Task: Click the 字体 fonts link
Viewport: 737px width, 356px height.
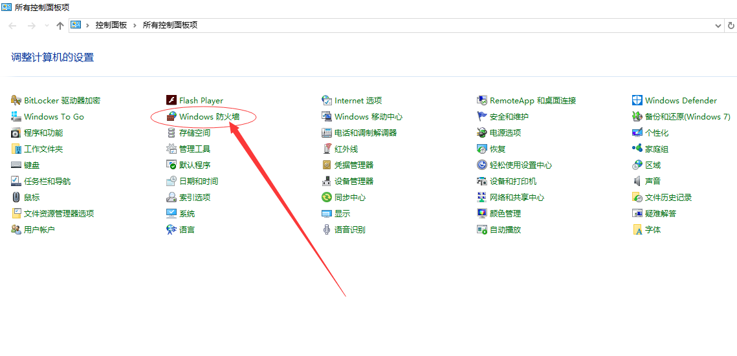Action: (x=653, y=230)
